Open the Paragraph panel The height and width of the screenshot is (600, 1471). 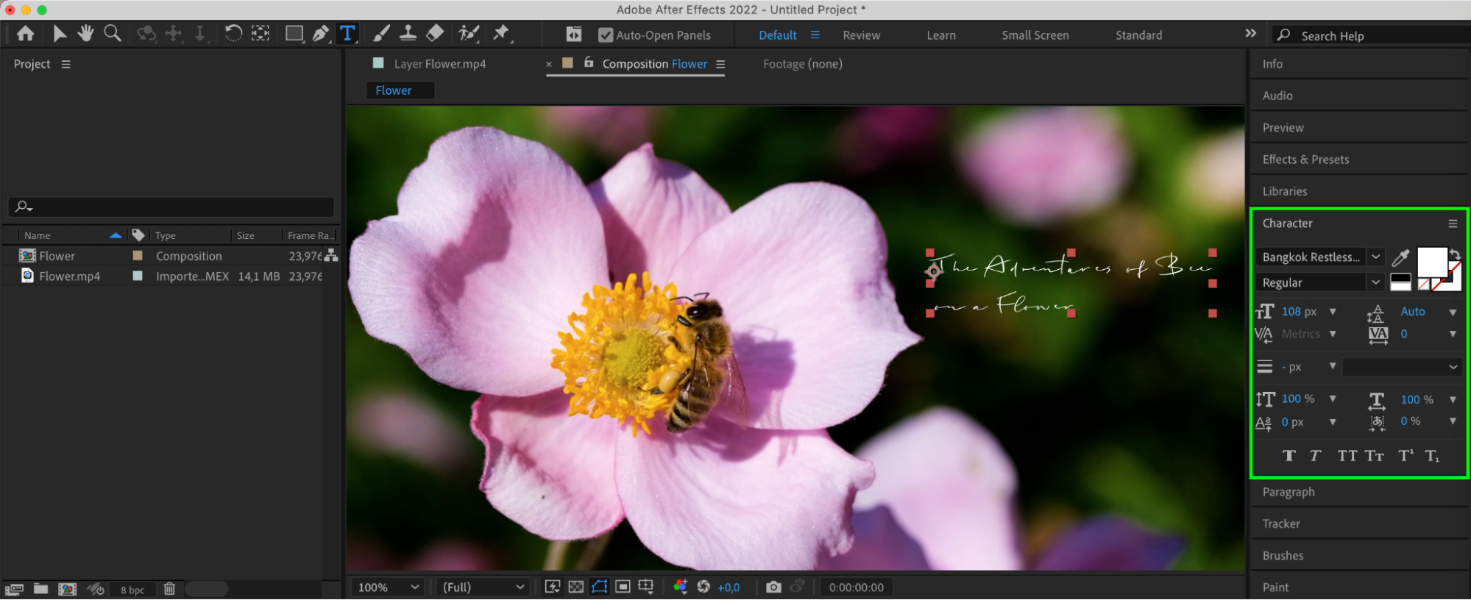click(x=1288, y=492)
